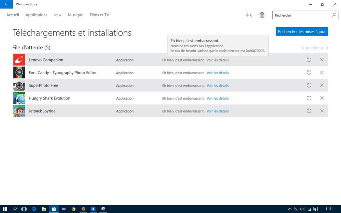The height and width of the screenshot is (213, 341).
Task: View details link for Hungry Shark Evolution
Action: coord(218,99)
